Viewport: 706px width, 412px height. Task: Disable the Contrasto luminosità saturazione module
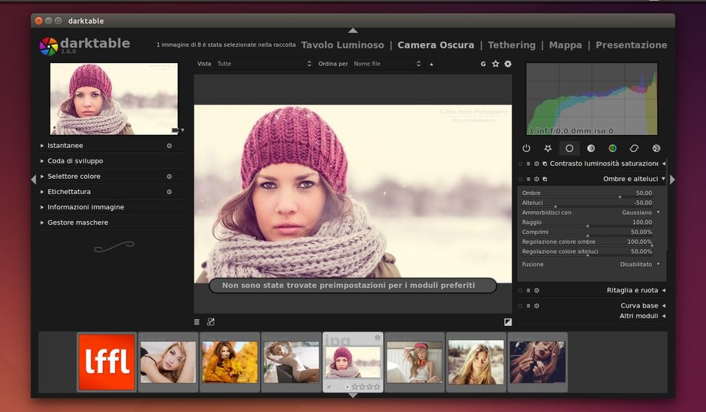[520, 163]
